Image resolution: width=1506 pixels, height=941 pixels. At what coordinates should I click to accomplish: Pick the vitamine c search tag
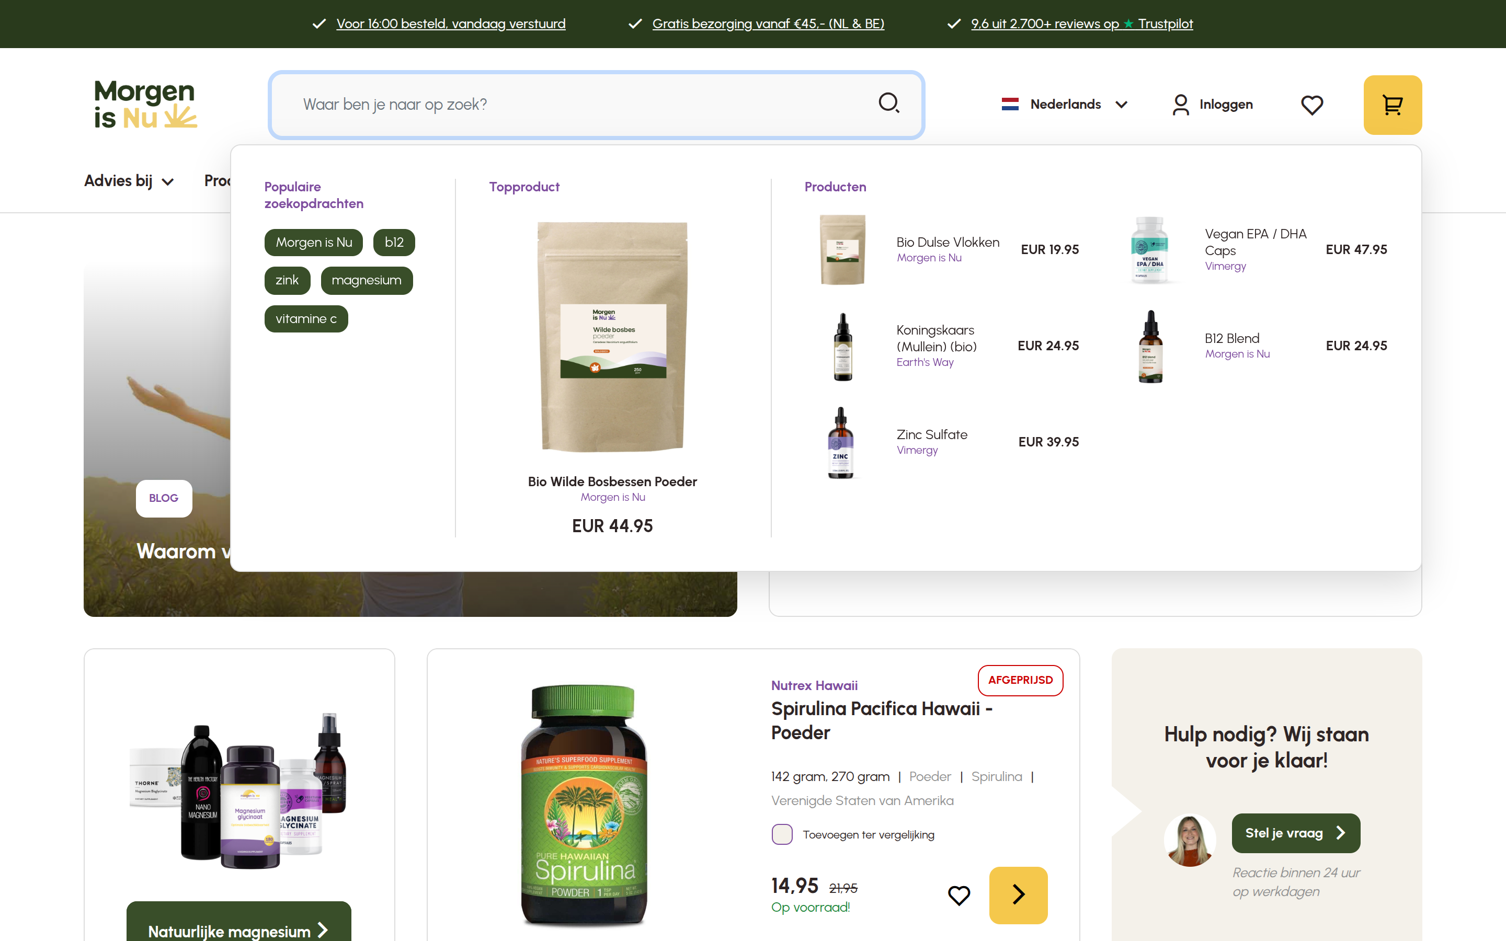pos(305,319)
